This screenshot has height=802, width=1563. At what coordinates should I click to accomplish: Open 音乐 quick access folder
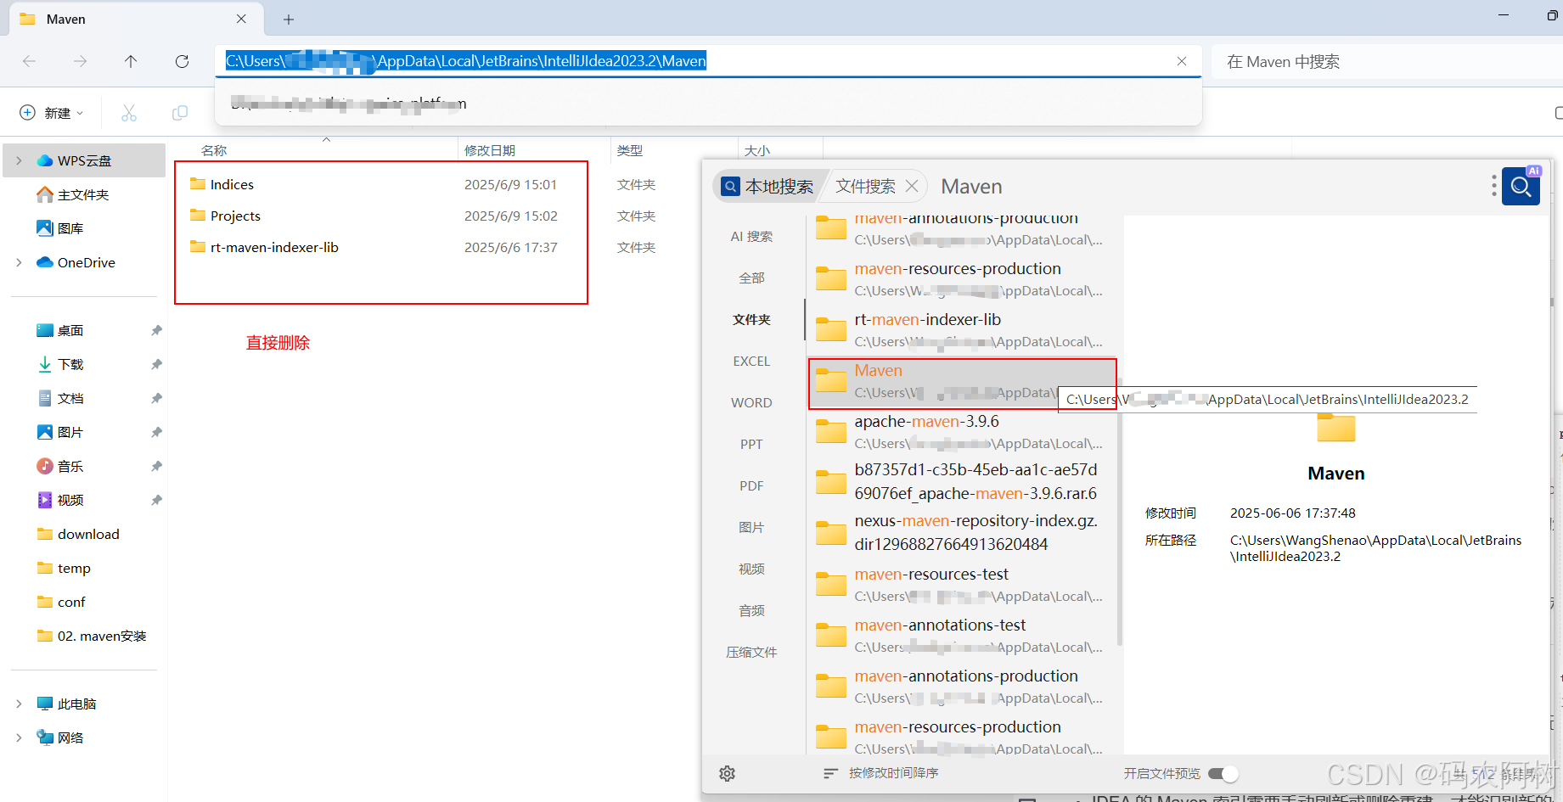[x=70, y=466]
